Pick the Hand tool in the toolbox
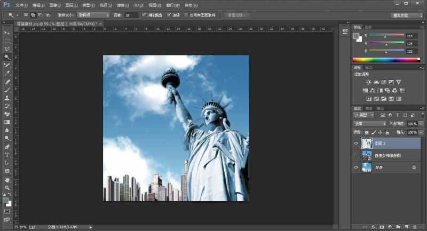 [x=7, y=179]
